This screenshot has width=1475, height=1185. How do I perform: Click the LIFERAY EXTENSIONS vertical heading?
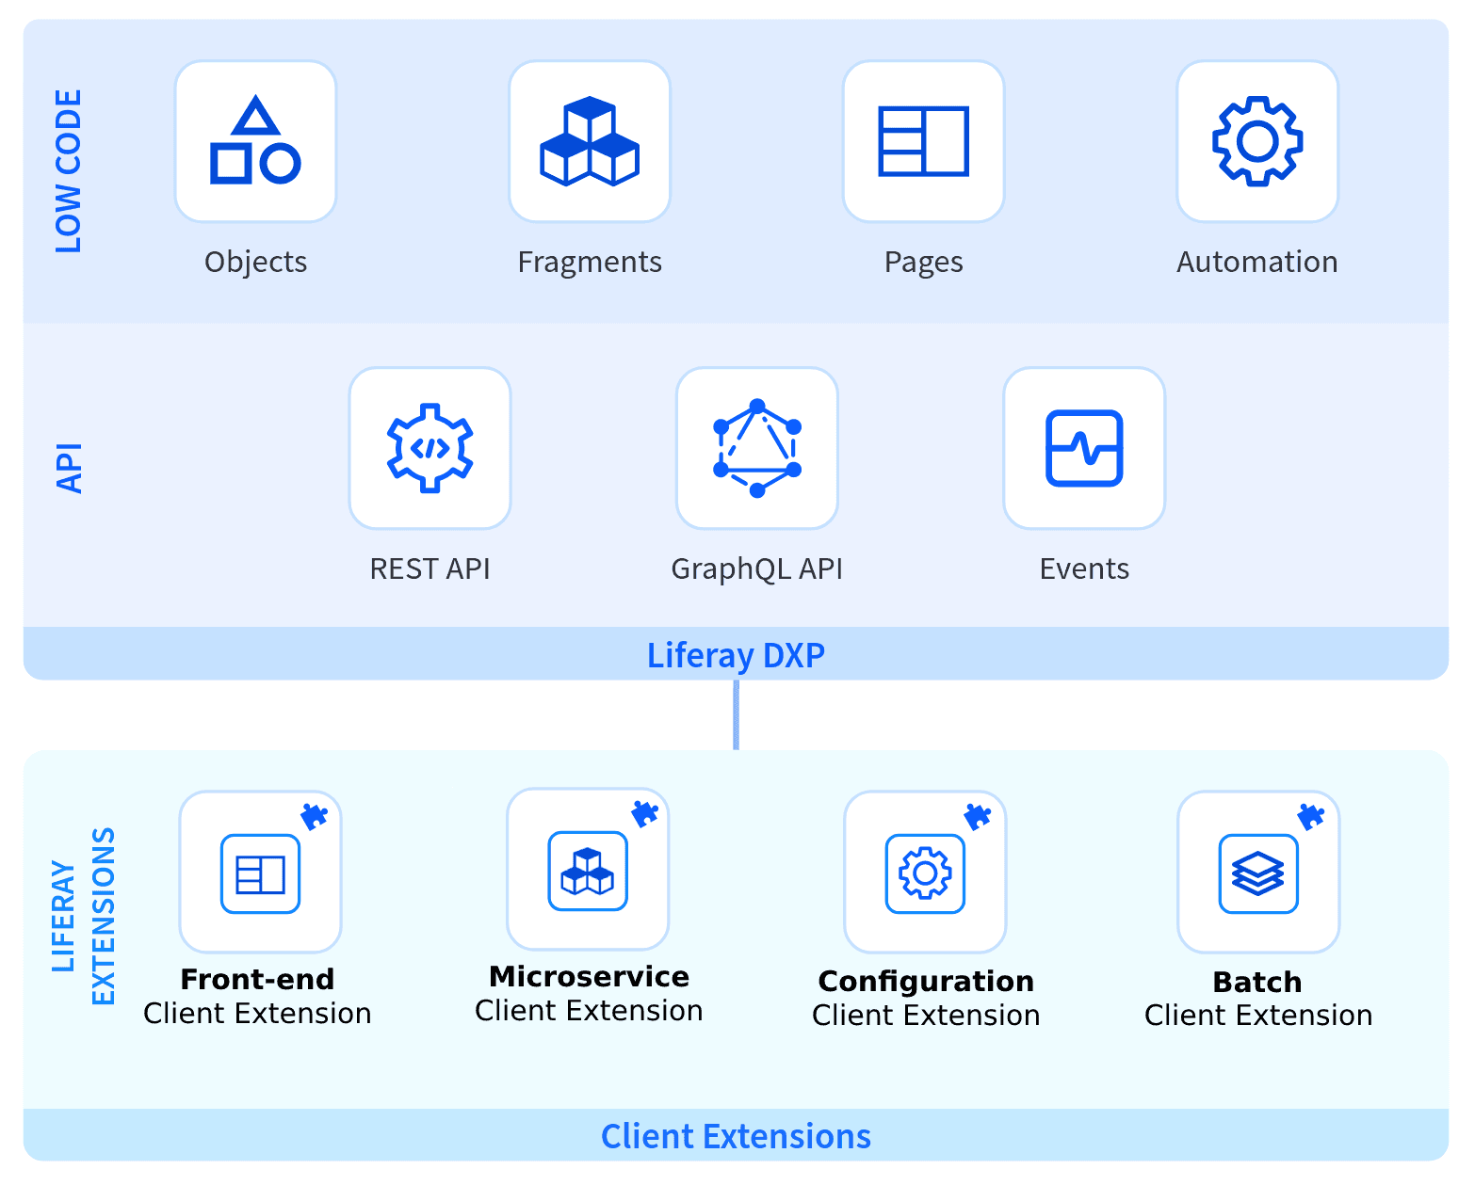tap(83, 917)
